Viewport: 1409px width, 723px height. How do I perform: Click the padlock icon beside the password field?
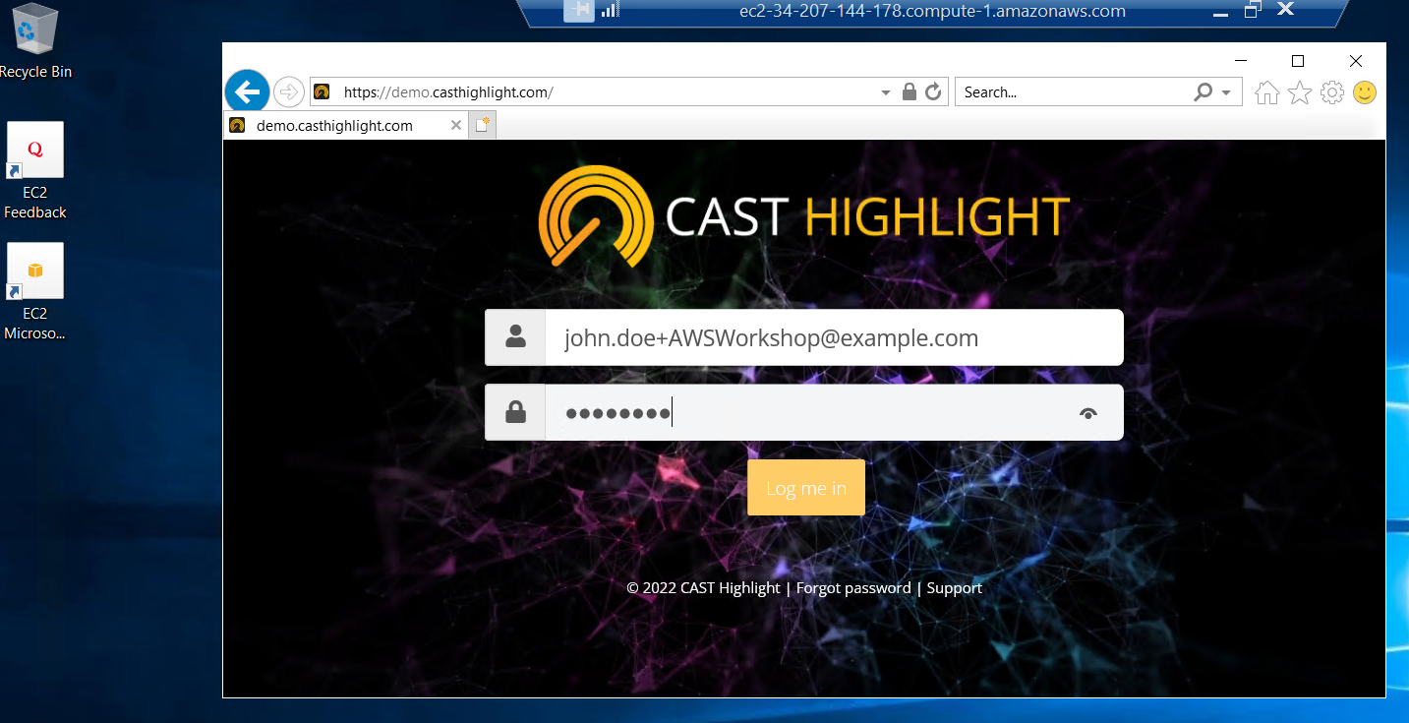[x=515, y=412]
